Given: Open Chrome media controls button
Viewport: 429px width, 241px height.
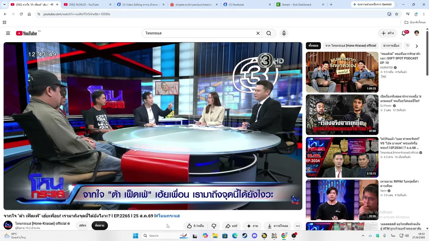Looking at the screenshot, I should coord(408,14).
